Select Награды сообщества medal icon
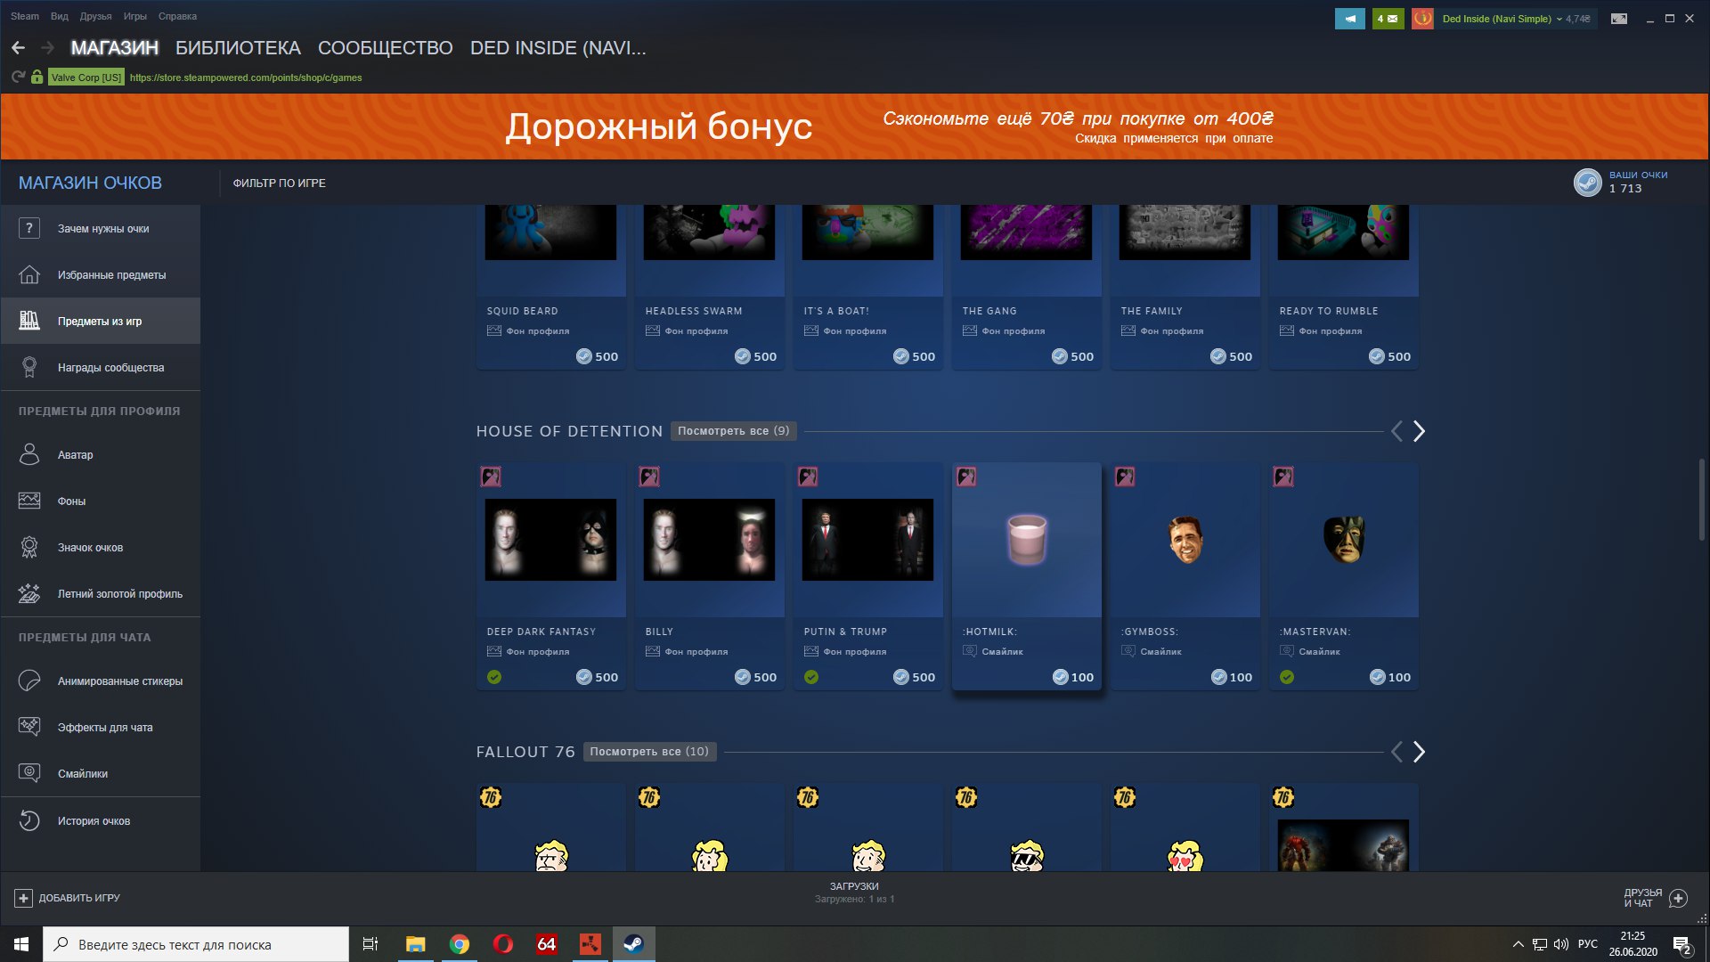This screenshot has height=962, width=1710. (29, 367)
